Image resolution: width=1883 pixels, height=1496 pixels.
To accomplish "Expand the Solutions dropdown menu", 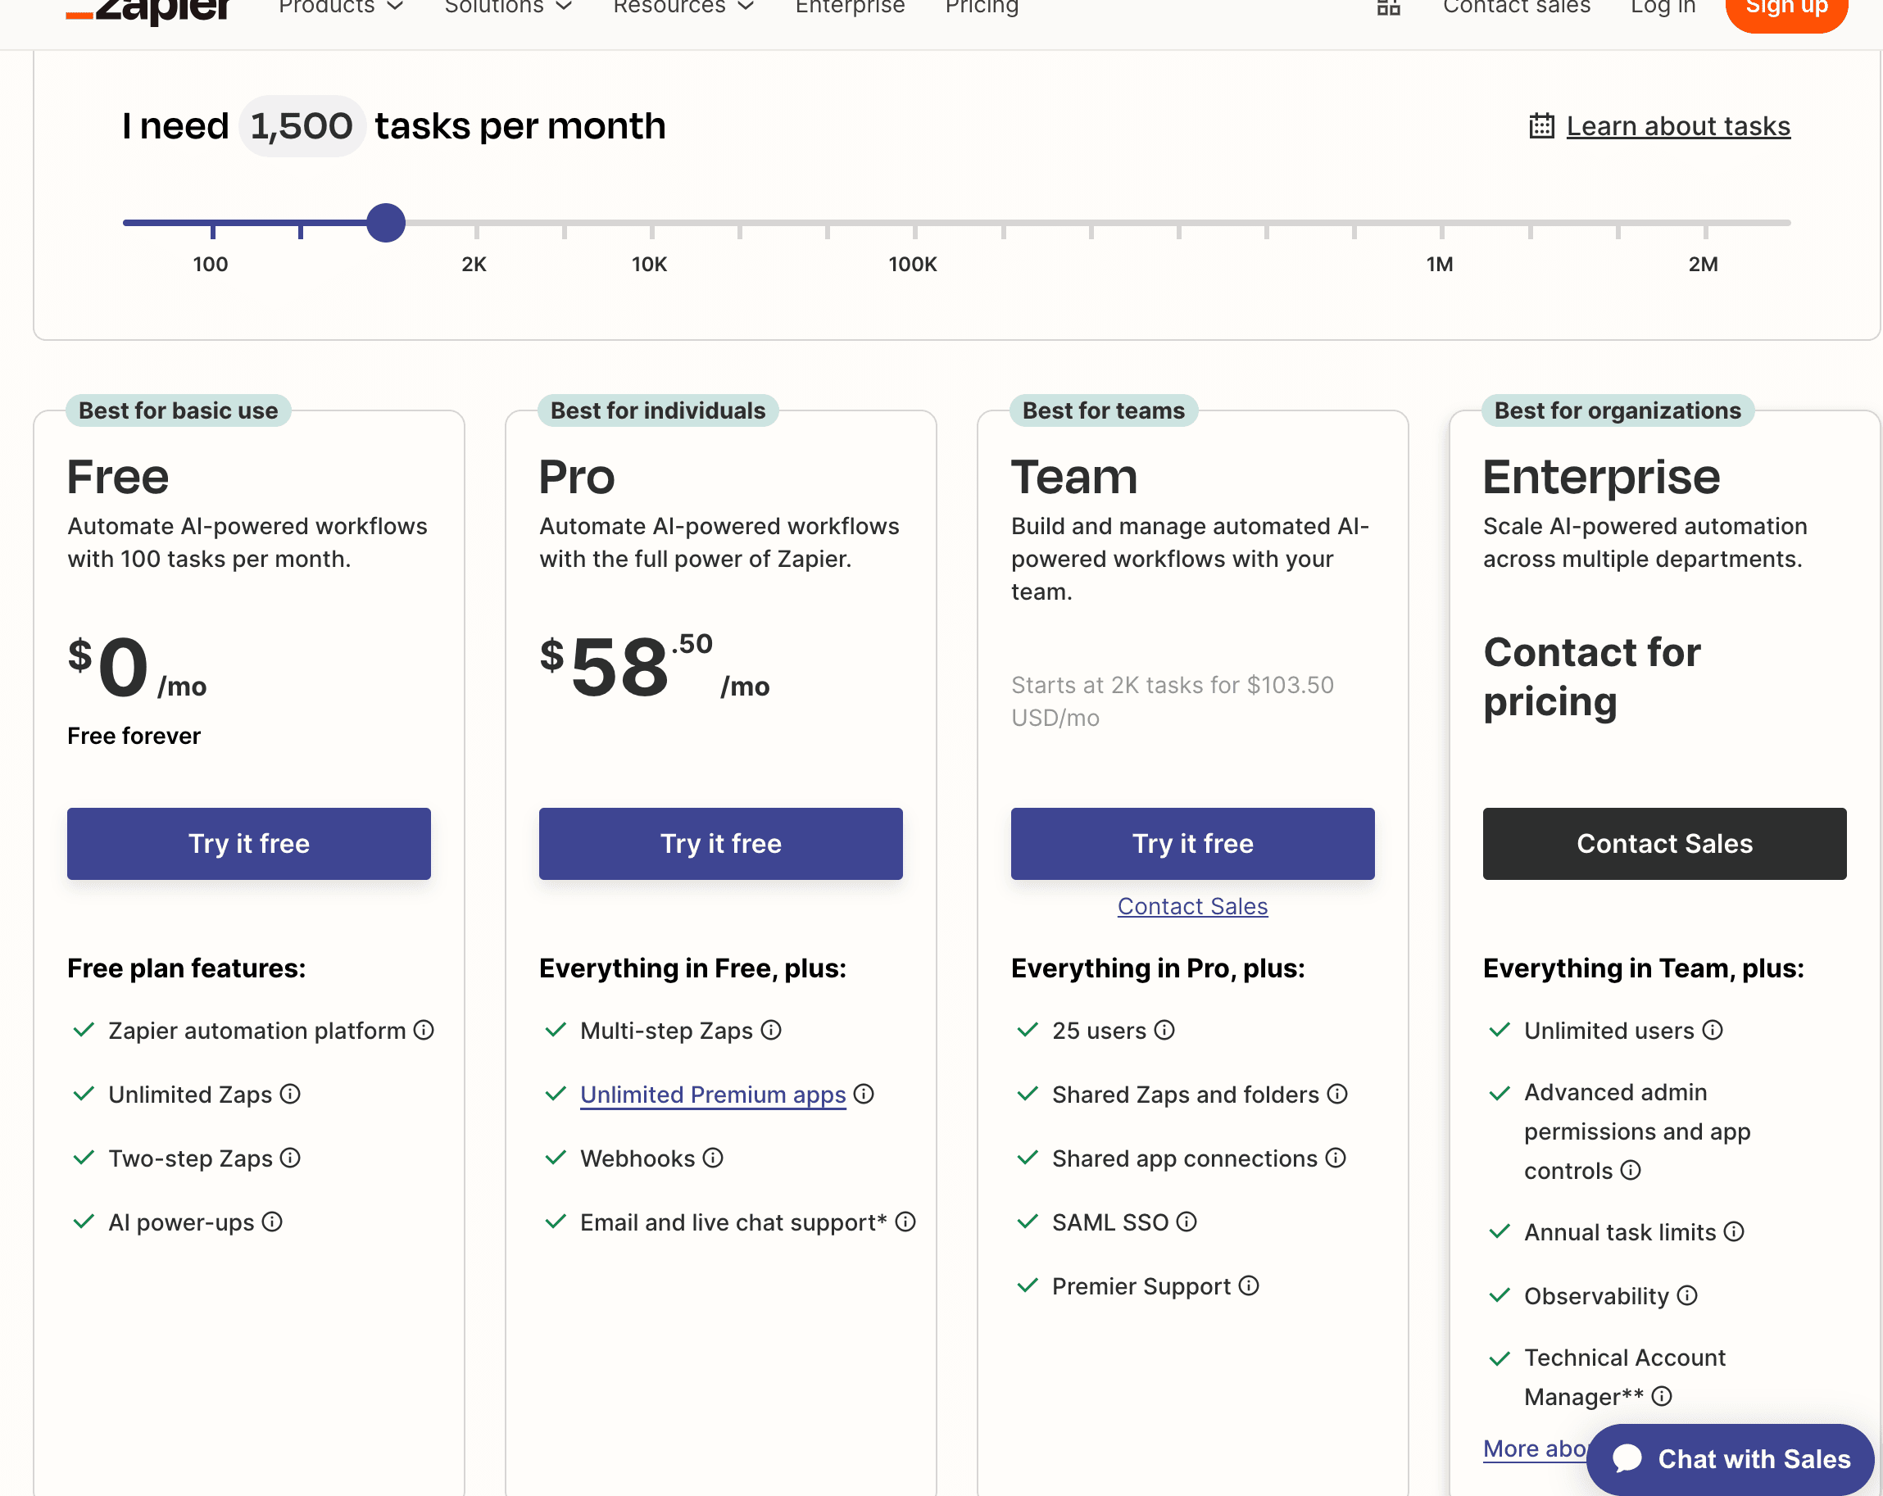I will click(508, 7).
